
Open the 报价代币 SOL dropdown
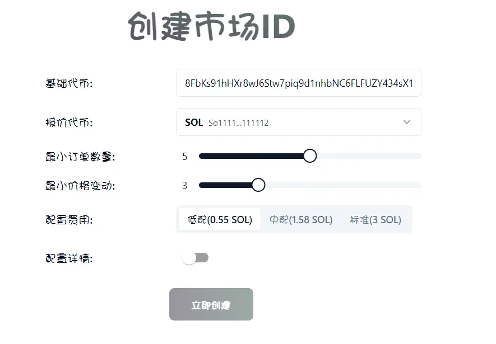coord(298,122)
